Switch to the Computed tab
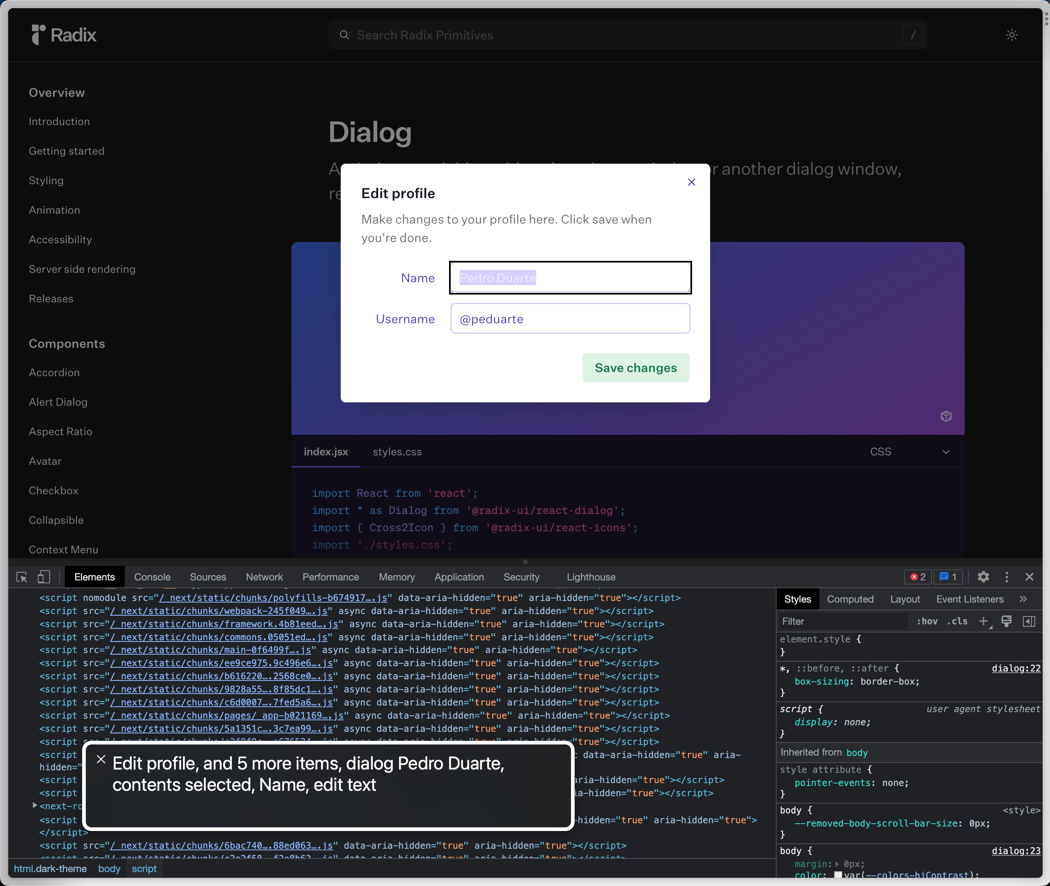Image resolution: width=1050 pixels, height=886 pixels. (850, 599)
